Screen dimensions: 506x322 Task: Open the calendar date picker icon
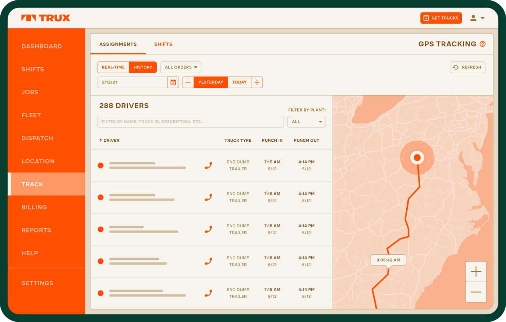coord(173,82)
